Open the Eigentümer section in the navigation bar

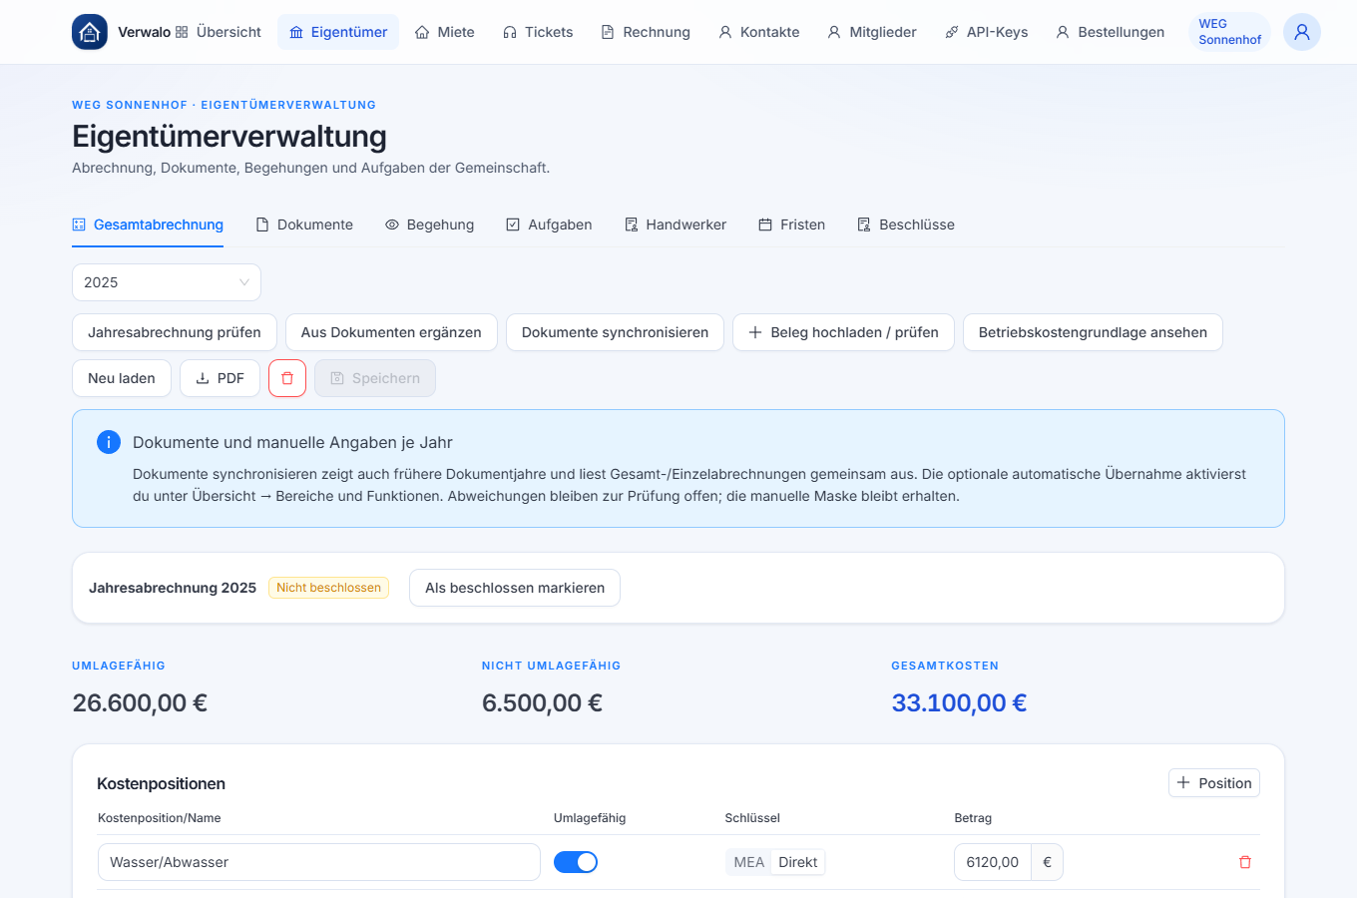coord(338,32)
